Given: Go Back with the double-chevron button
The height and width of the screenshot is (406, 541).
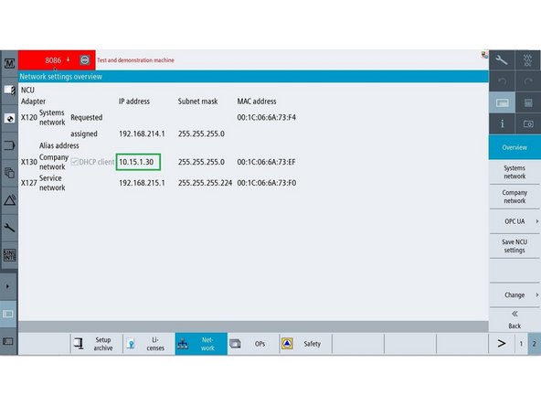Looking at the screenshot, I should [514, 320].
